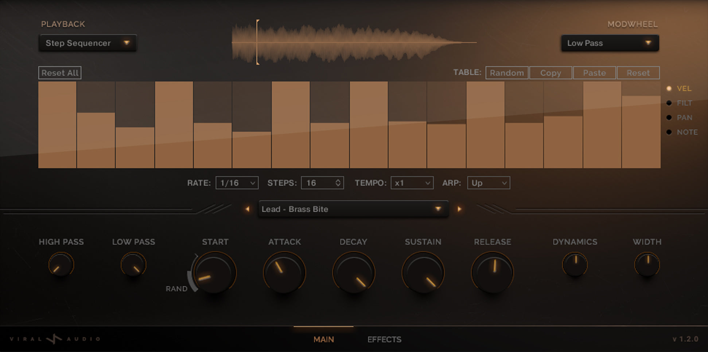Viewport: 708px width, 352px height.
Task: Click the Start knob
Action: coord(215,273)
